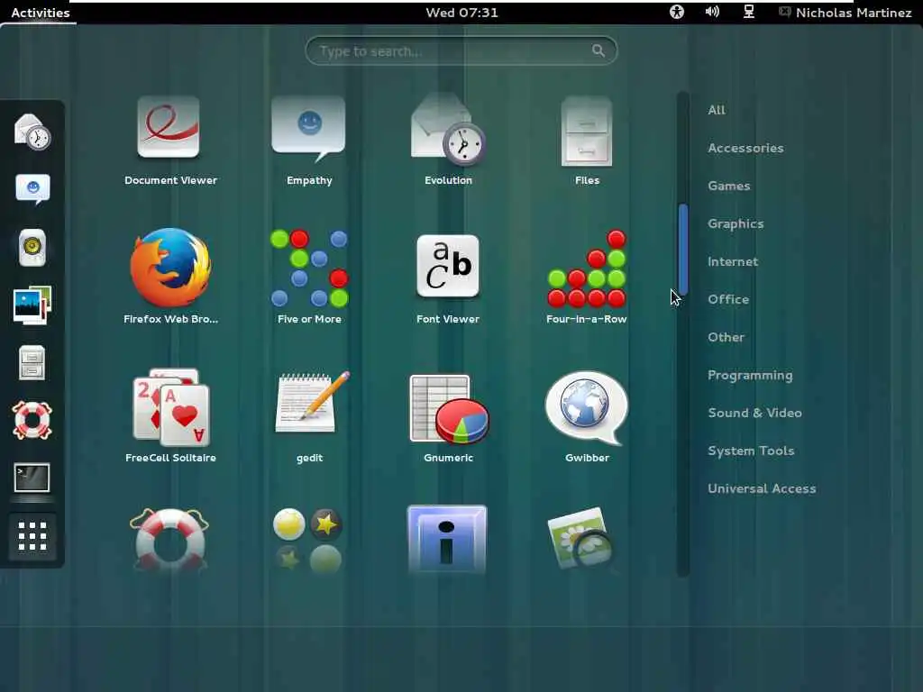923x692 pixels.
Task: Open the Document Viewer application
Action: pos(170,140)
